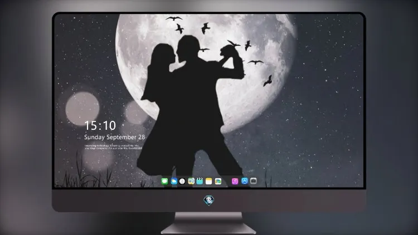Click the logo badge on monitor chin
This screenshot has height=235, width=418.
tap(209, 200)
